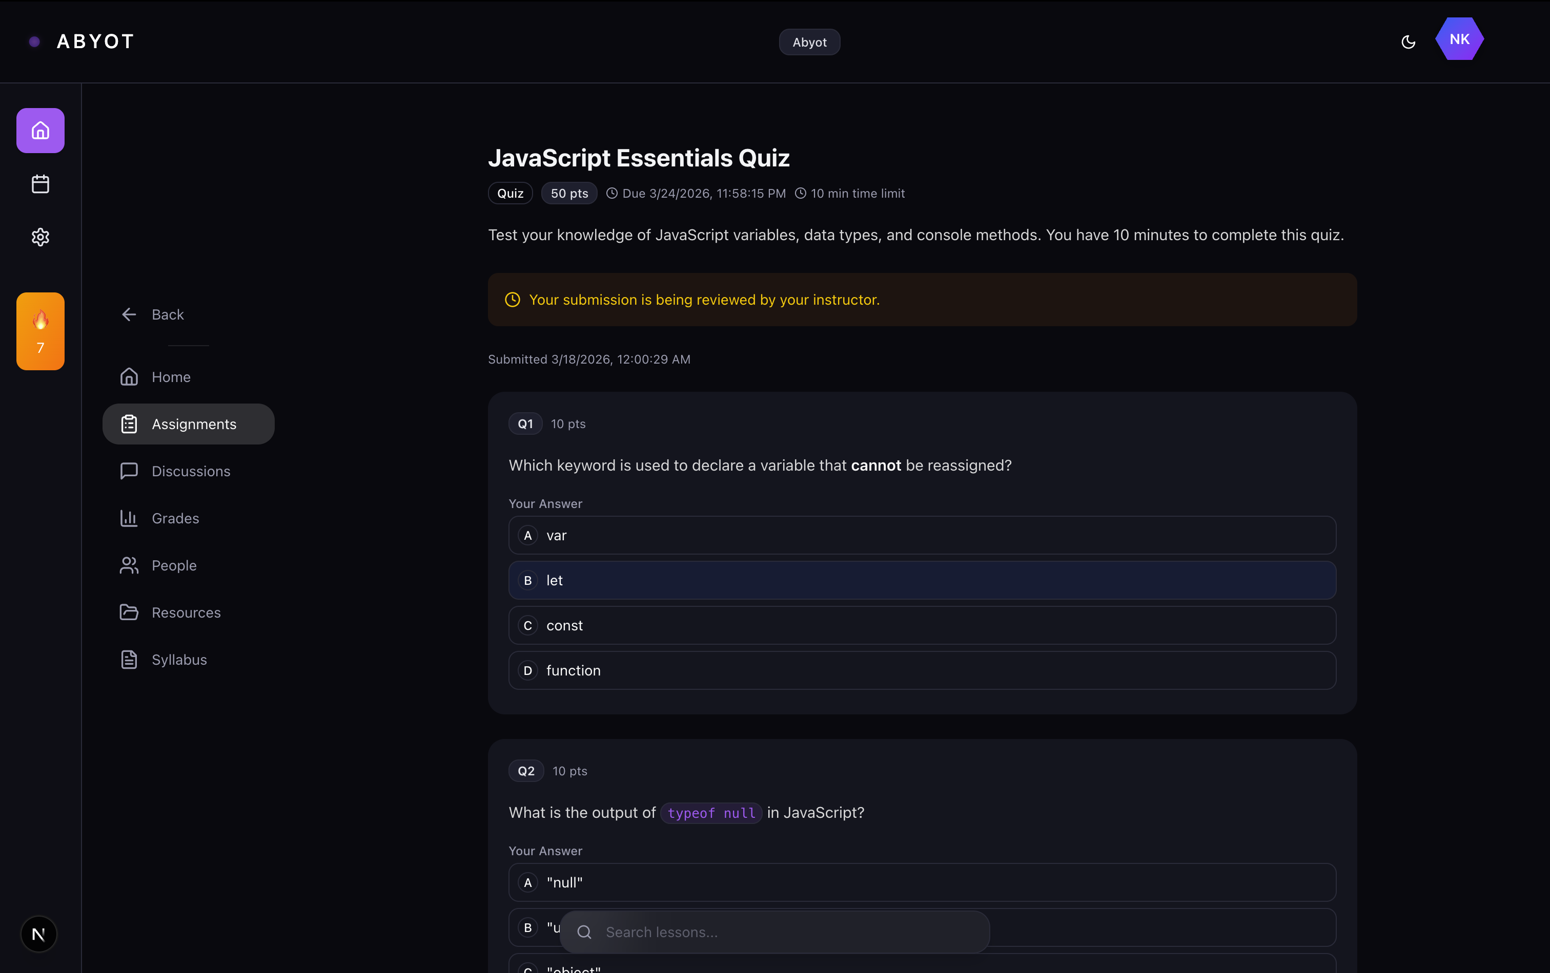Select answer option A var

922,535
